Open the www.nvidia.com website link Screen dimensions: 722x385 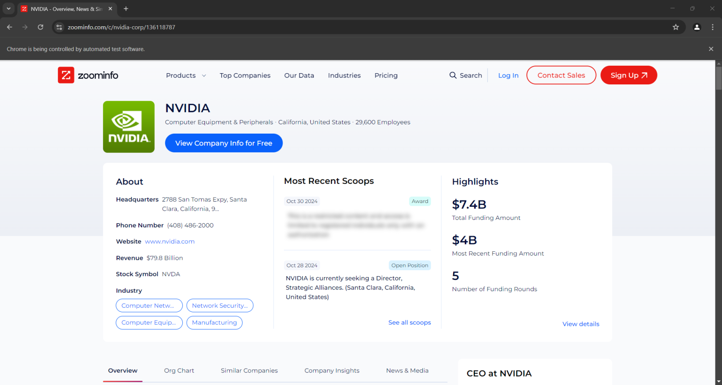[x=170, y=242]
